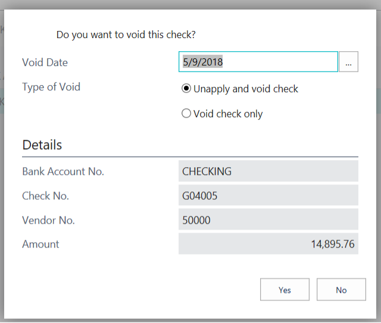This screenshot has width=381, height=323.
Task: Click the Type of Void label
Action: (x=51, y=87)
